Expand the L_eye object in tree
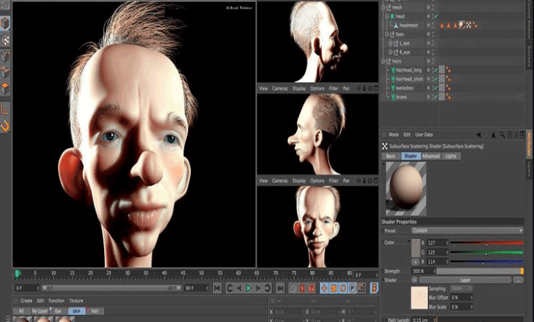The image size is (534, 322). (391, 43)
